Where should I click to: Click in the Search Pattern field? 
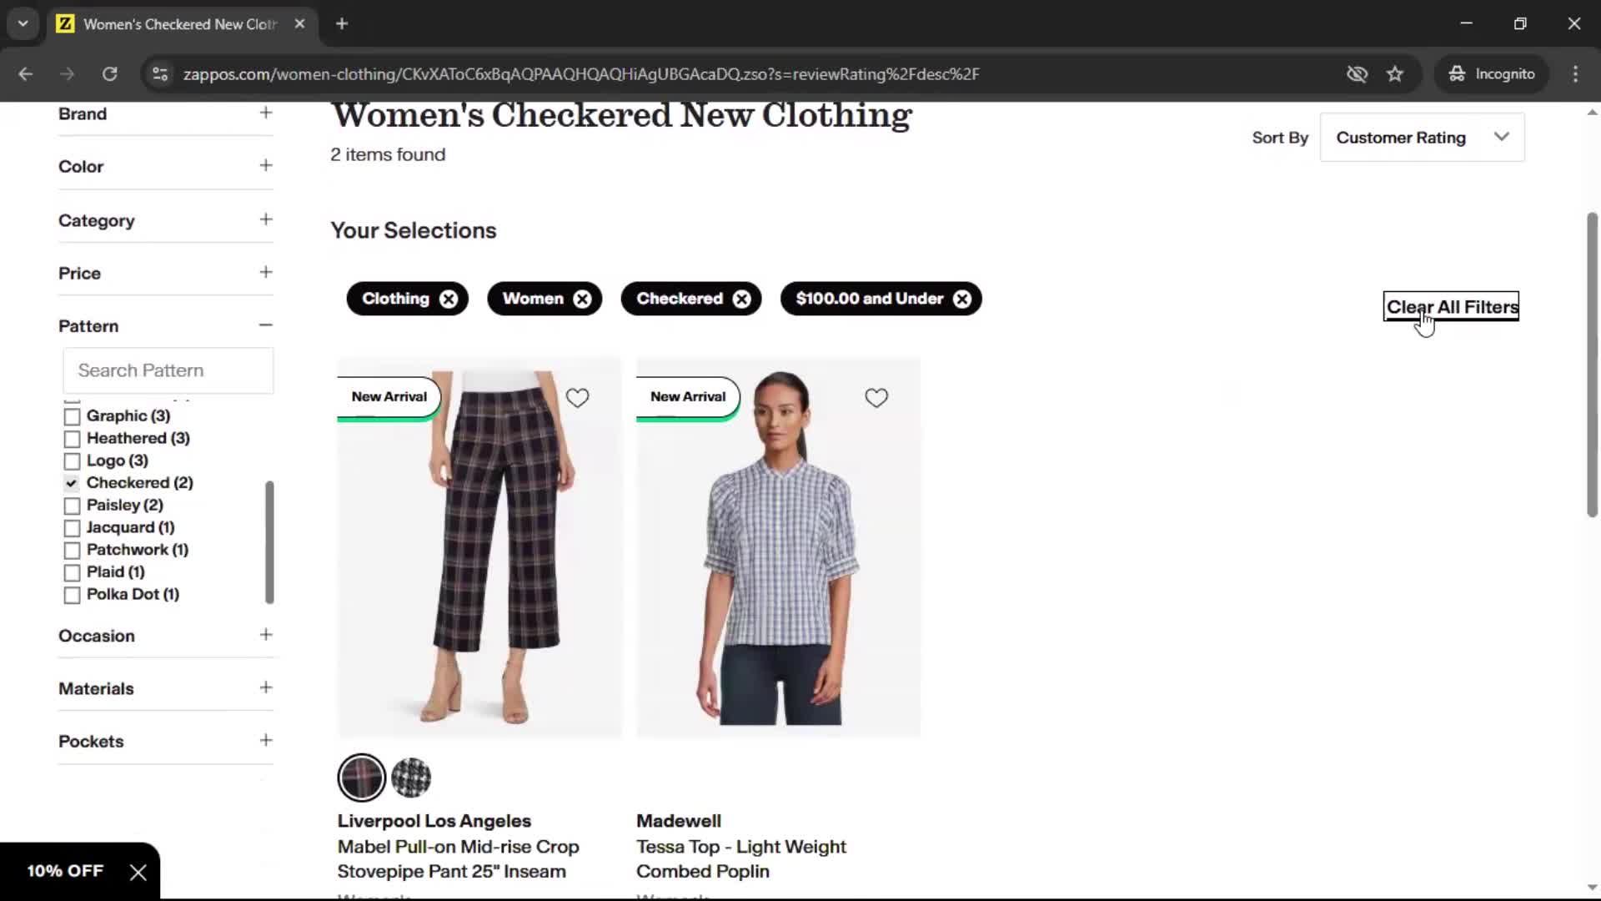(x=168, y=370)
